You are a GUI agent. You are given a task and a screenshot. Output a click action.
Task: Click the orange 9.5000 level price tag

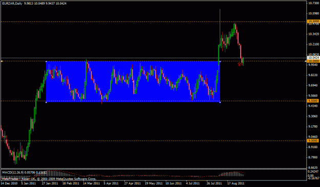313,101
